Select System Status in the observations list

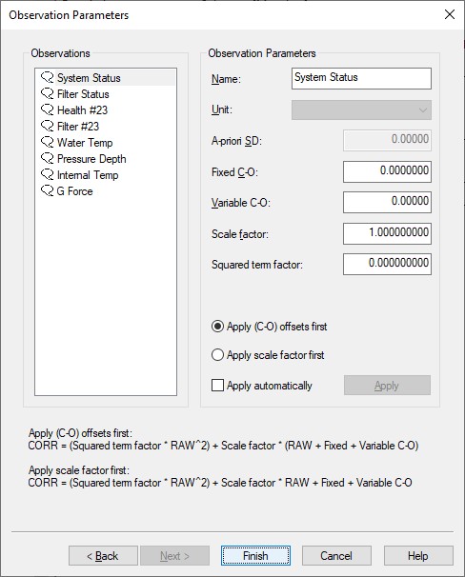click(x=89, y=78)
